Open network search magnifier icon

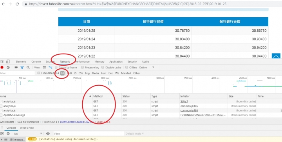coord(28,68)
